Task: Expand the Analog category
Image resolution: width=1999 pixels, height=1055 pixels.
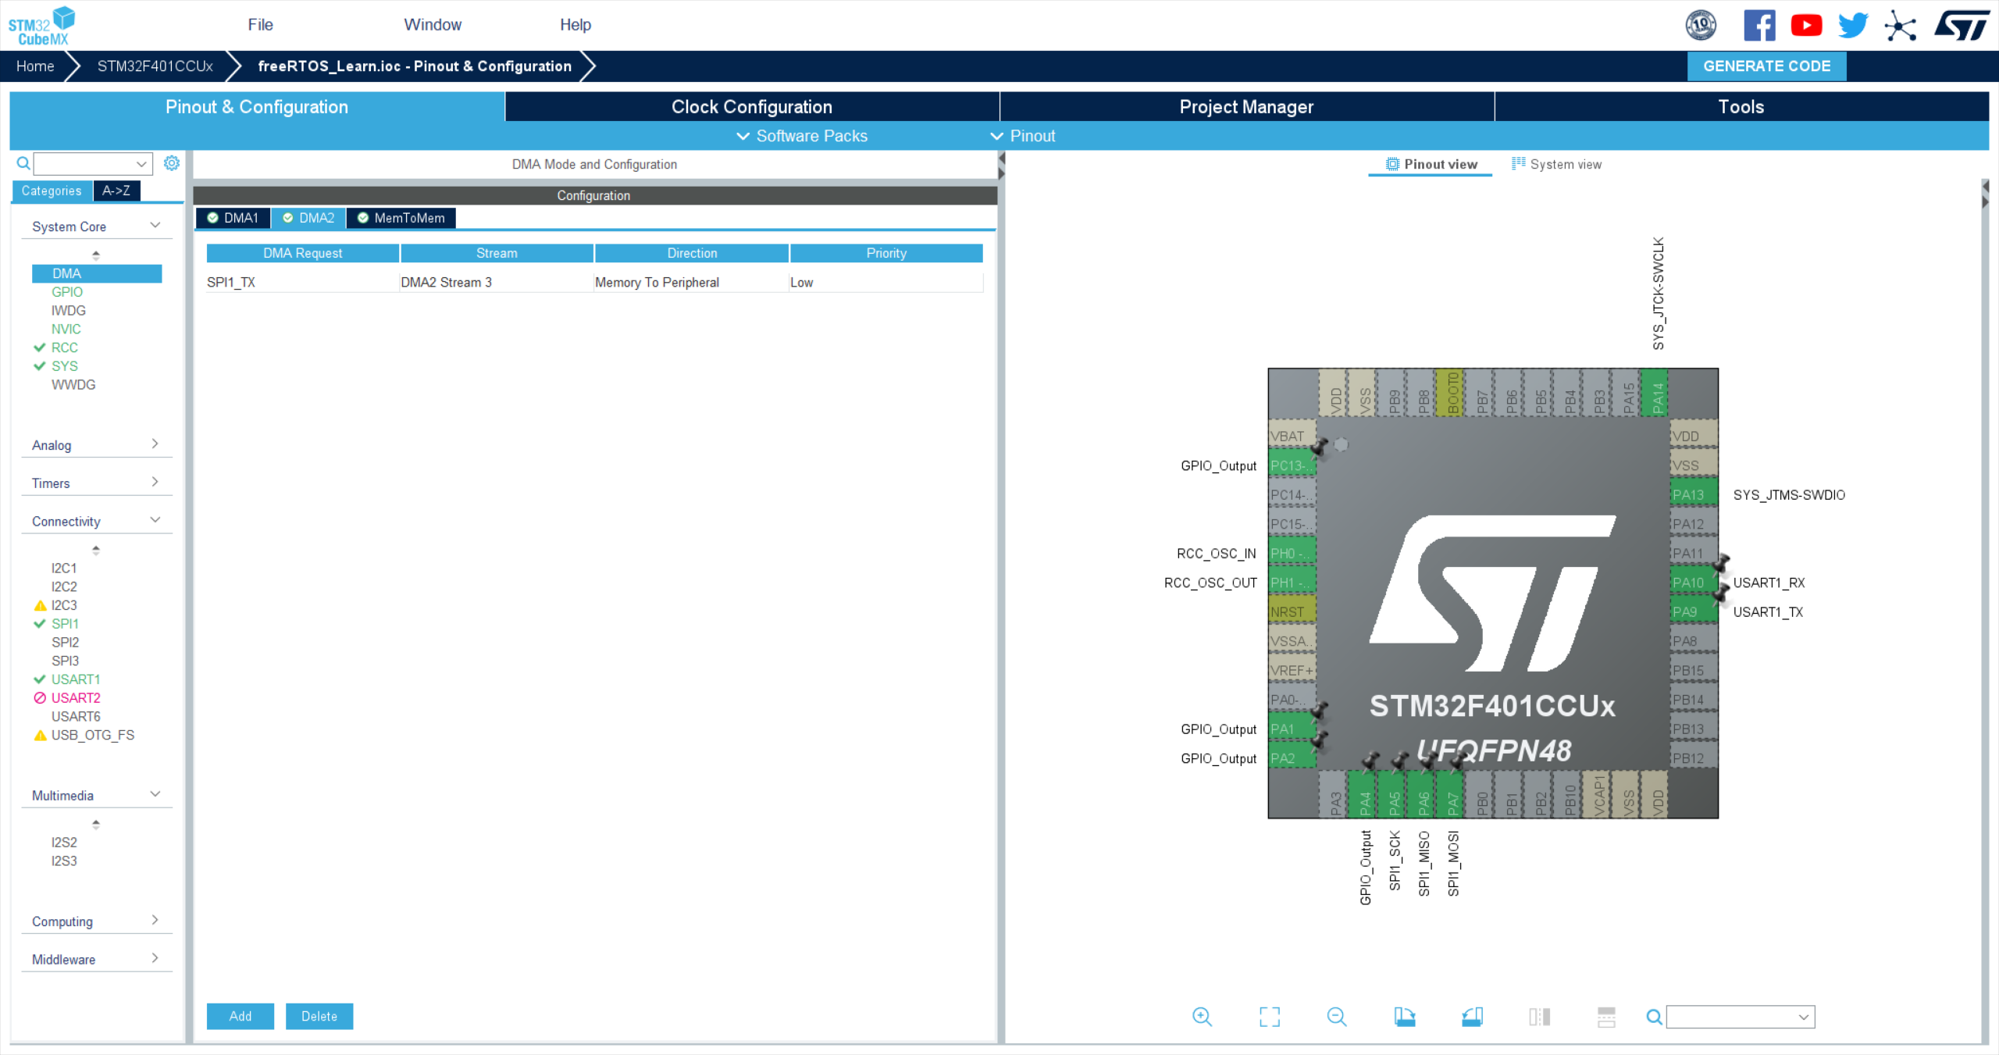Action: click(96, 445)
